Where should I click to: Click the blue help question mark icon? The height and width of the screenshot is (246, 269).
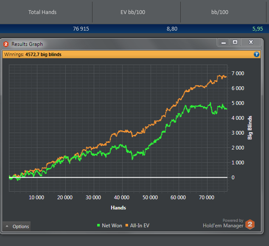click(256, 54)
